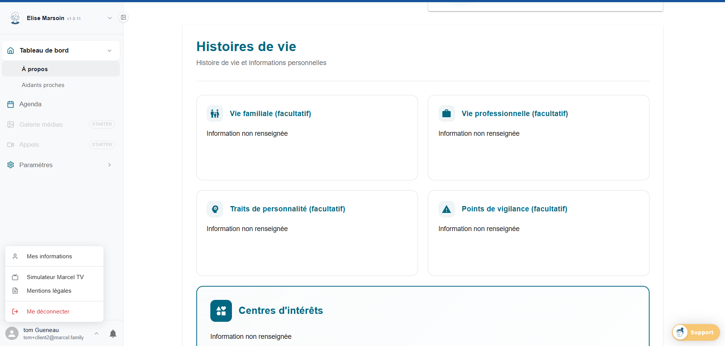Click the logout icon beside Me déconnecter
This screenshot has width=725, height=346.
pos(15,311)
